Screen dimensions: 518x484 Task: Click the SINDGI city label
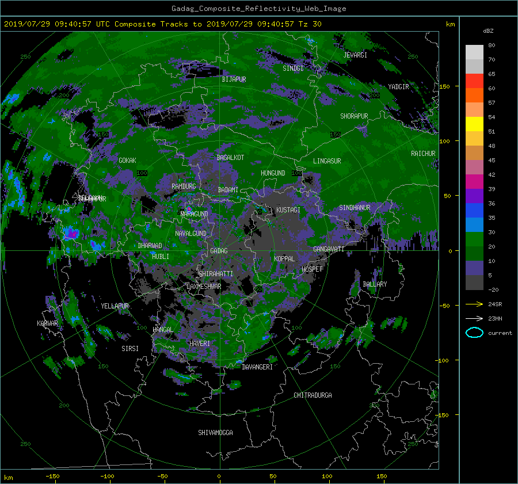[x=293, y=68]
